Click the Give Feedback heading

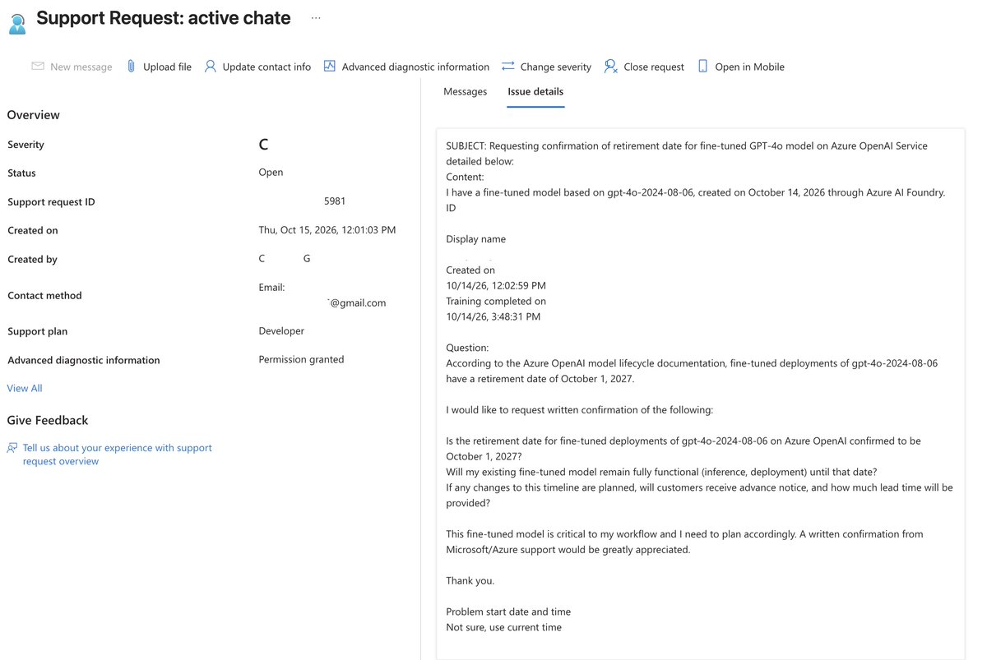(48, 420)
